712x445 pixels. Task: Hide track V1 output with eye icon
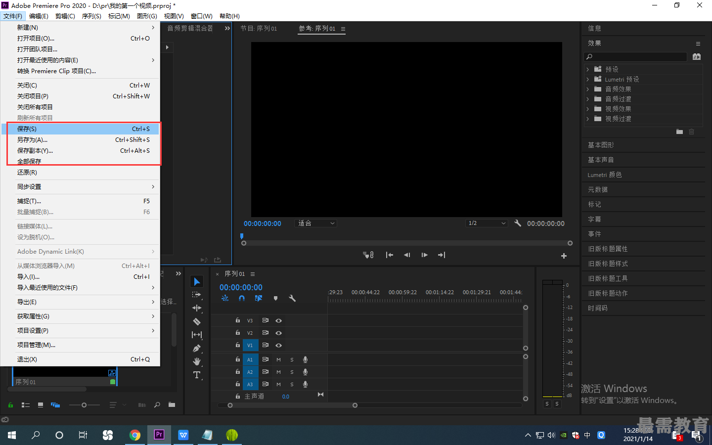tap(278, 345)
